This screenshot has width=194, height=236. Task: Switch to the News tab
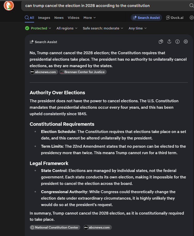(59, 18)
